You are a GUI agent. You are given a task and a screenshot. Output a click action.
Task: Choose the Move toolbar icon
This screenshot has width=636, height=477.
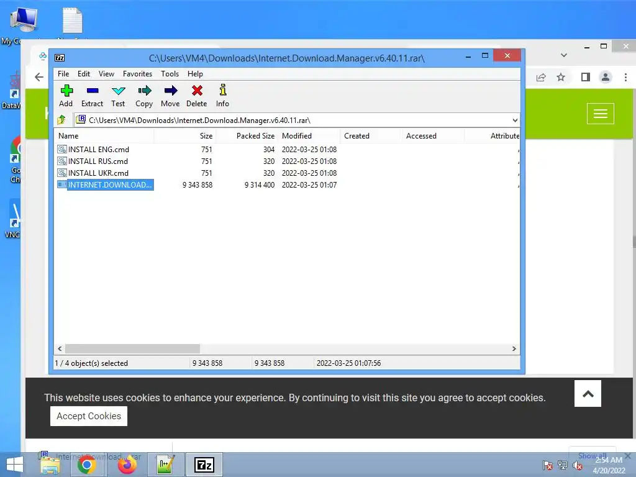coord(170,96)
